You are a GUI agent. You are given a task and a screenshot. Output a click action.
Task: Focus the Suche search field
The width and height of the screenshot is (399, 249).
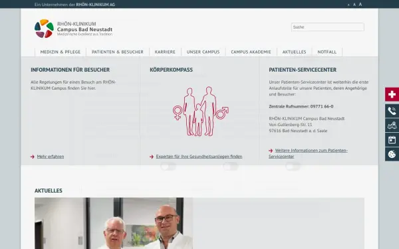tap(327, 27)
